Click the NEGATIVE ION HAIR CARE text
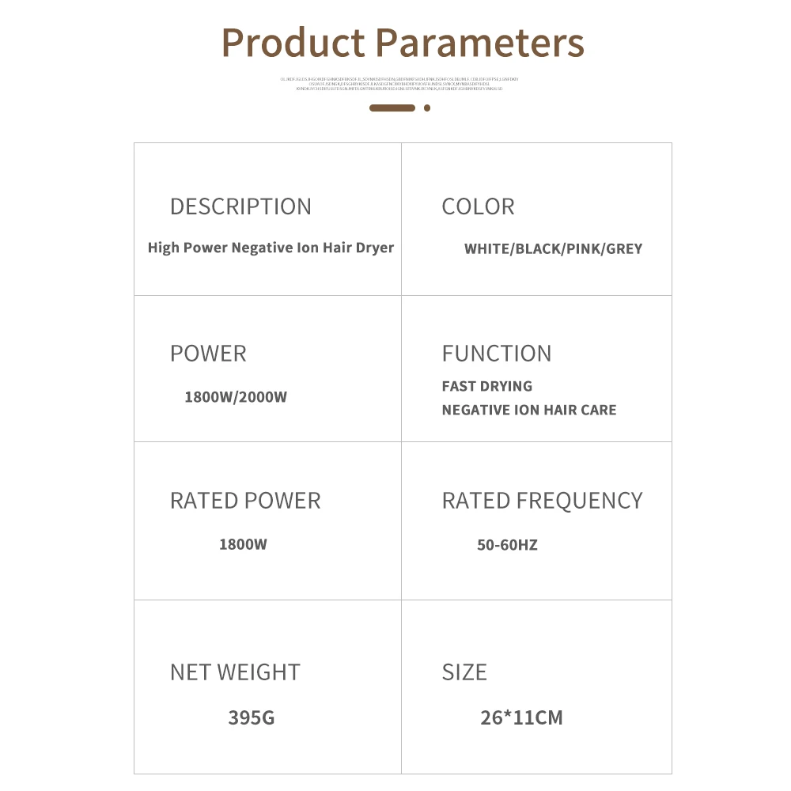Image resolution: width=791 pixels, height=791 pixels. [x=528, y=410]
